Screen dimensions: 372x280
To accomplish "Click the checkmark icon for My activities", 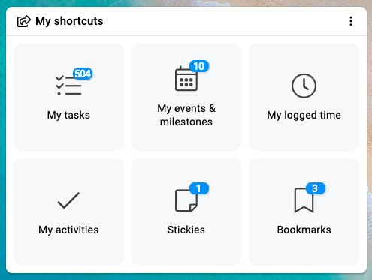I will (x=68, y=200).
